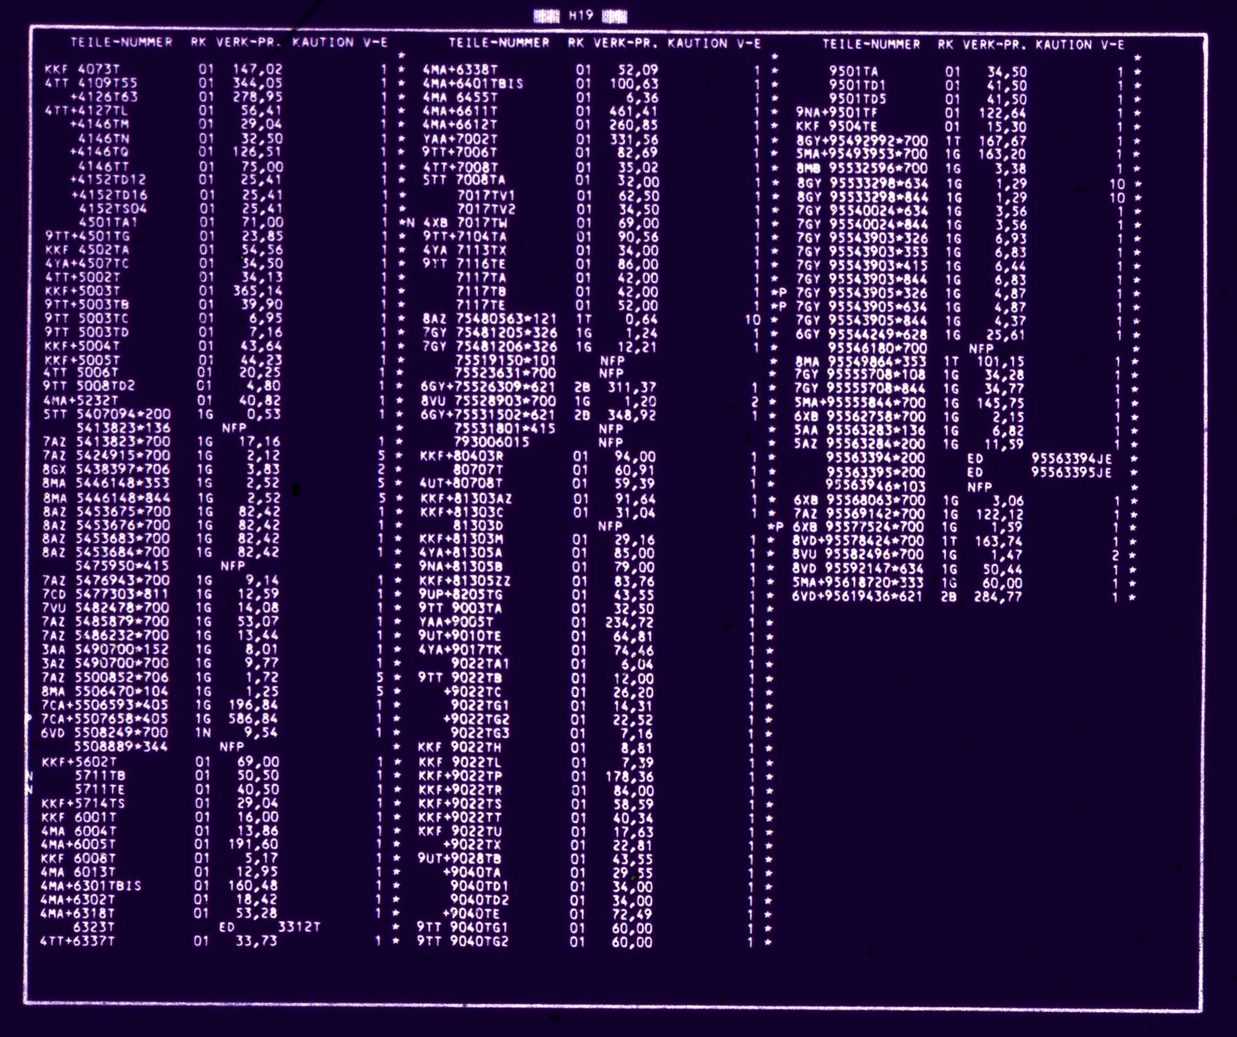Click part 8MB 95532596*700
1237x1037 pixels.
click(862, 169)
